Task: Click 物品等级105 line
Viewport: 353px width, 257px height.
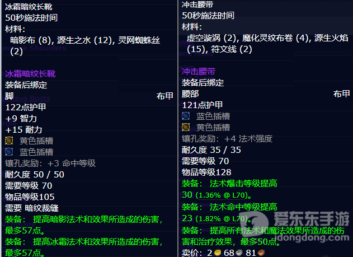Action: coord(30,197)
